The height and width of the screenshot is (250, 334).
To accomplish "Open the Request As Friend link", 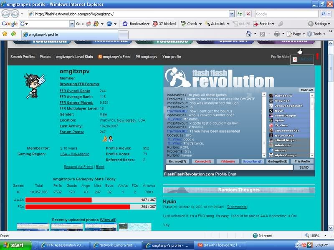I will click(78, 167).
